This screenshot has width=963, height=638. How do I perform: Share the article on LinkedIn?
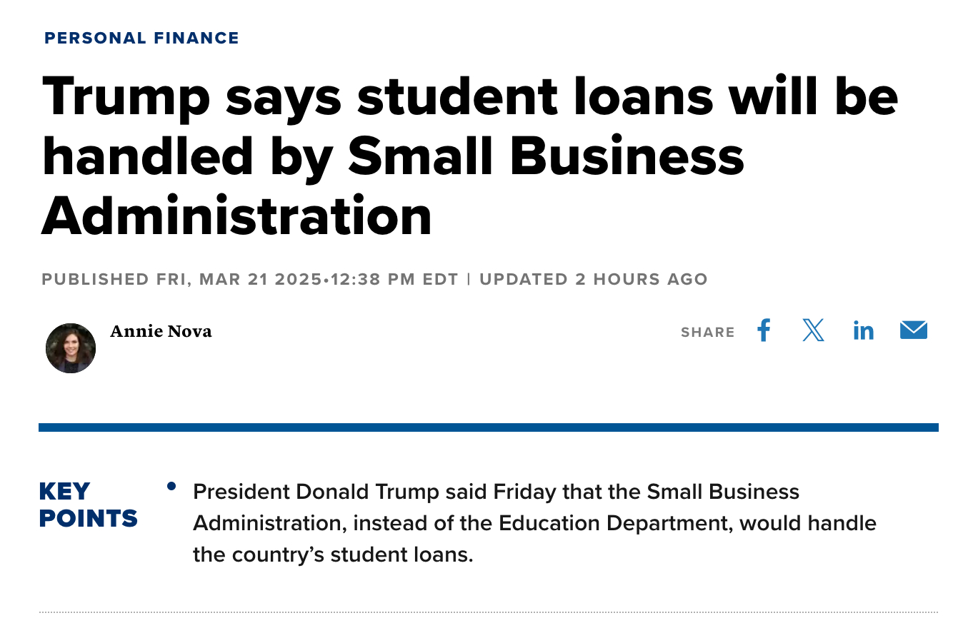click(863, 330)
